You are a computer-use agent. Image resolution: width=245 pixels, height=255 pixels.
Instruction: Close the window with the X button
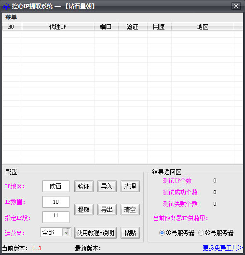[x=236, y=6]
